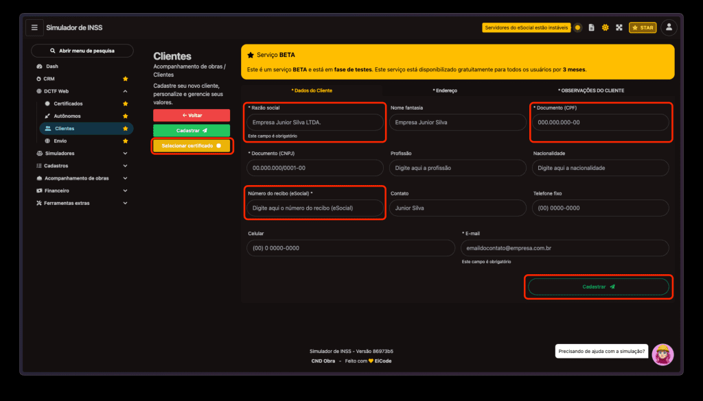Click the Serviço BETA star icon
This screenshot has width=703, height=401.
pos(251,55)
